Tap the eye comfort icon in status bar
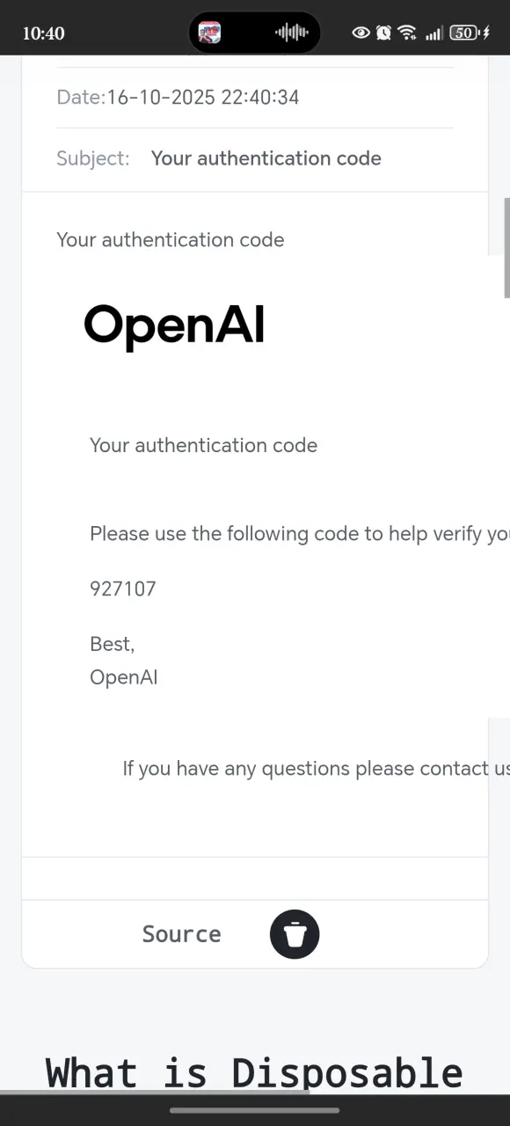 (361, 33)
